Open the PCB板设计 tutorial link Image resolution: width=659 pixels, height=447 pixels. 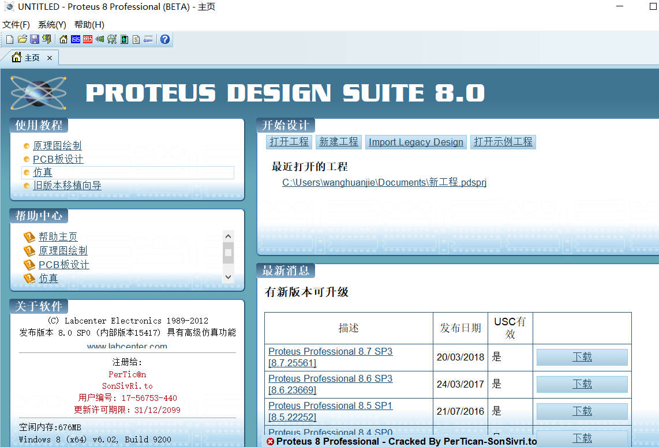[x=58, y=159]
